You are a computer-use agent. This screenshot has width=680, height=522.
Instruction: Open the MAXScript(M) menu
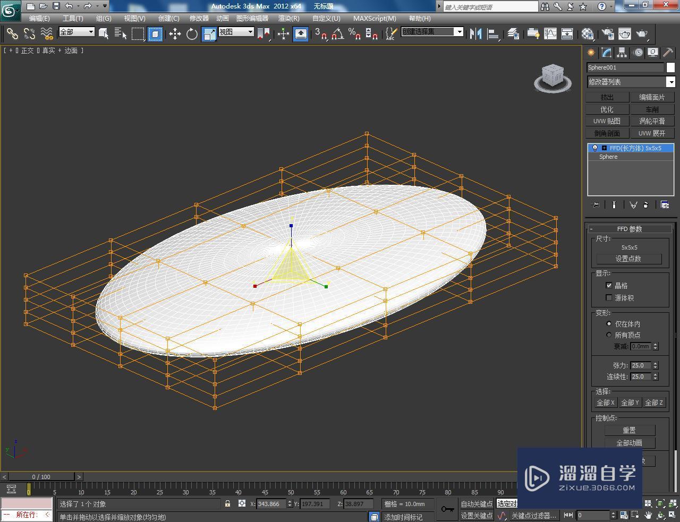click(375, 18)
